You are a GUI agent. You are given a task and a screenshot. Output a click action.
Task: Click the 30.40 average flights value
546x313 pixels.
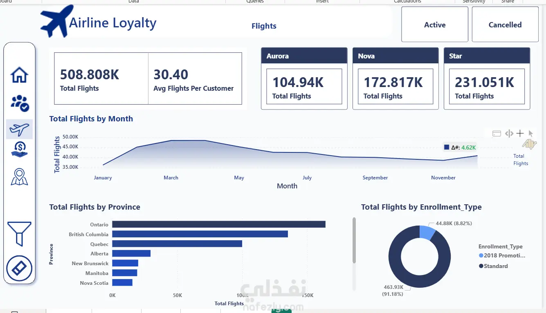pyautogui.click(x=171, y=74)
